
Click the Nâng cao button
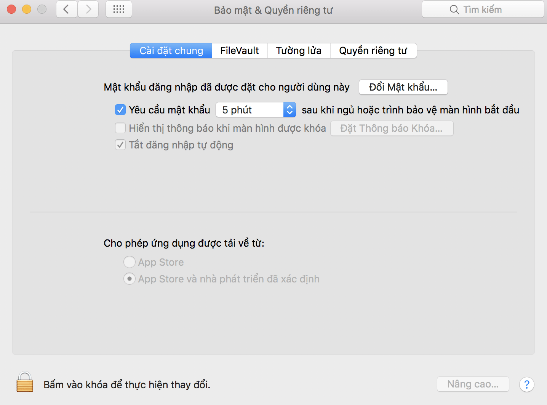473,384
